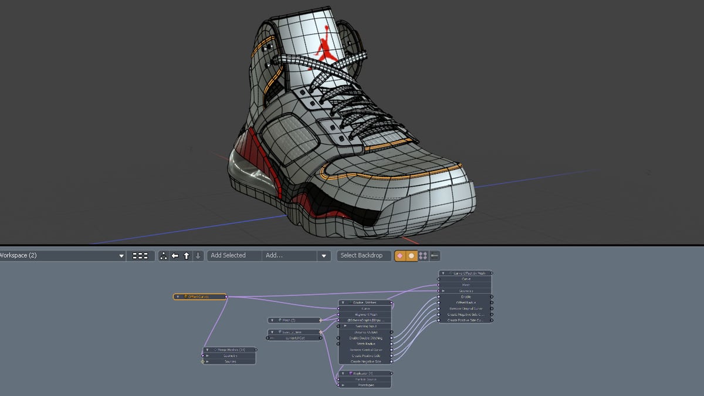The image size is (704, 396).
Task: Click the up arrow navigation icon
Action: 185,255
